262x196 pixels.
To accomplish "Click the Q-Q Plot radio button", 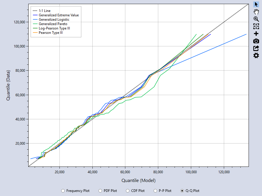I will coord(182,190).
